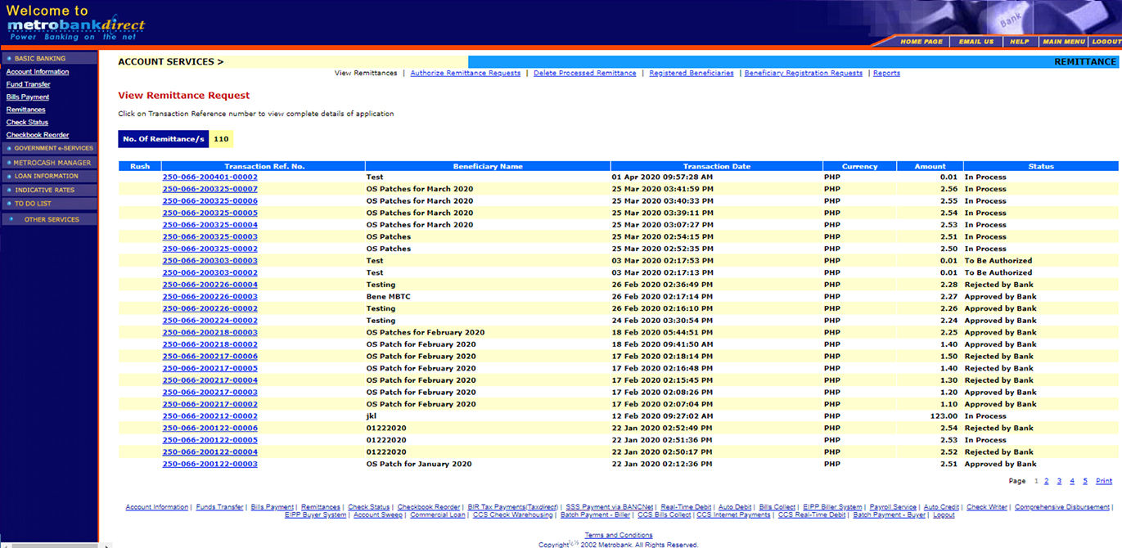This screenshot has width=1122, height=548.
Task: Open Authorize Remittance Requests
Action: coord(465,72)
